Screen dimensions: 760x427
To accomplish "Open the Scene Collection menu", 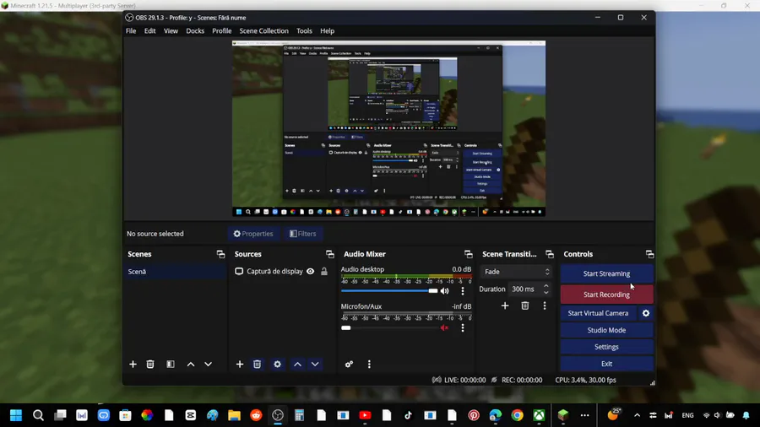I will (x=263, y=31).
